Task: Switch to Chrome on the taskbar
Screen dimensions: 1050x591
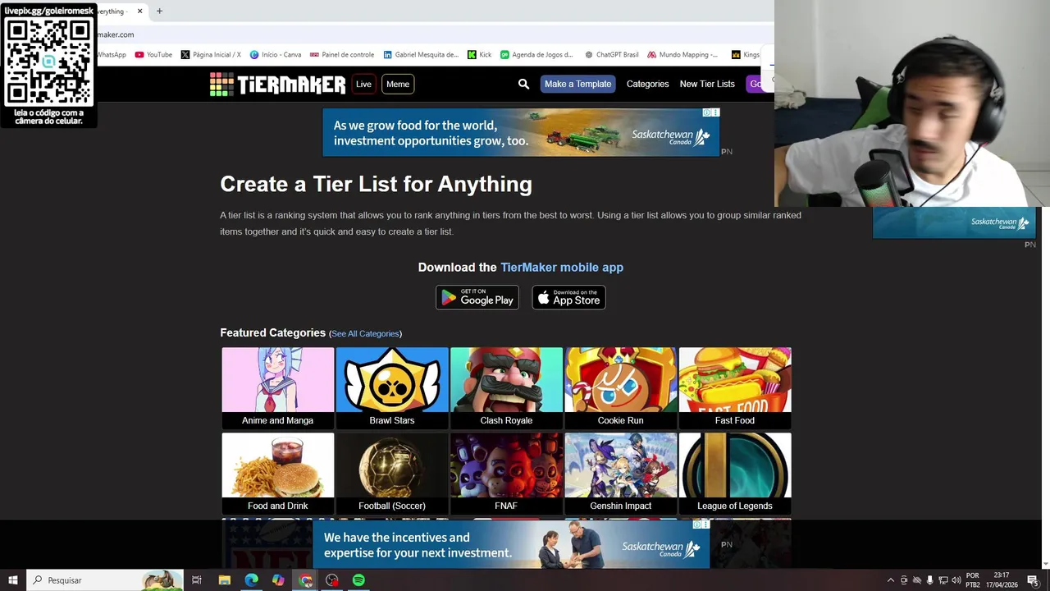Action: (305, 580)
